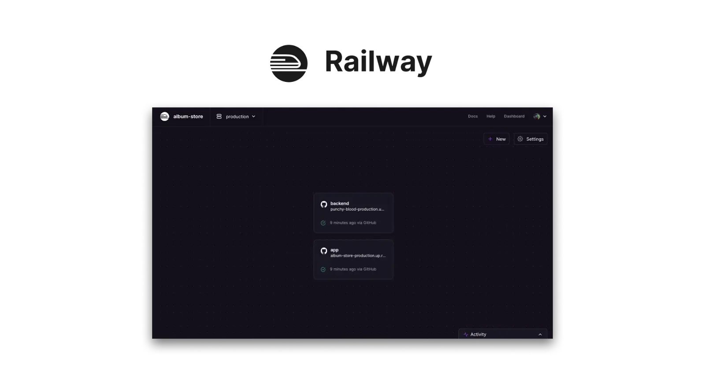Click the New button

tap(497, 139)
